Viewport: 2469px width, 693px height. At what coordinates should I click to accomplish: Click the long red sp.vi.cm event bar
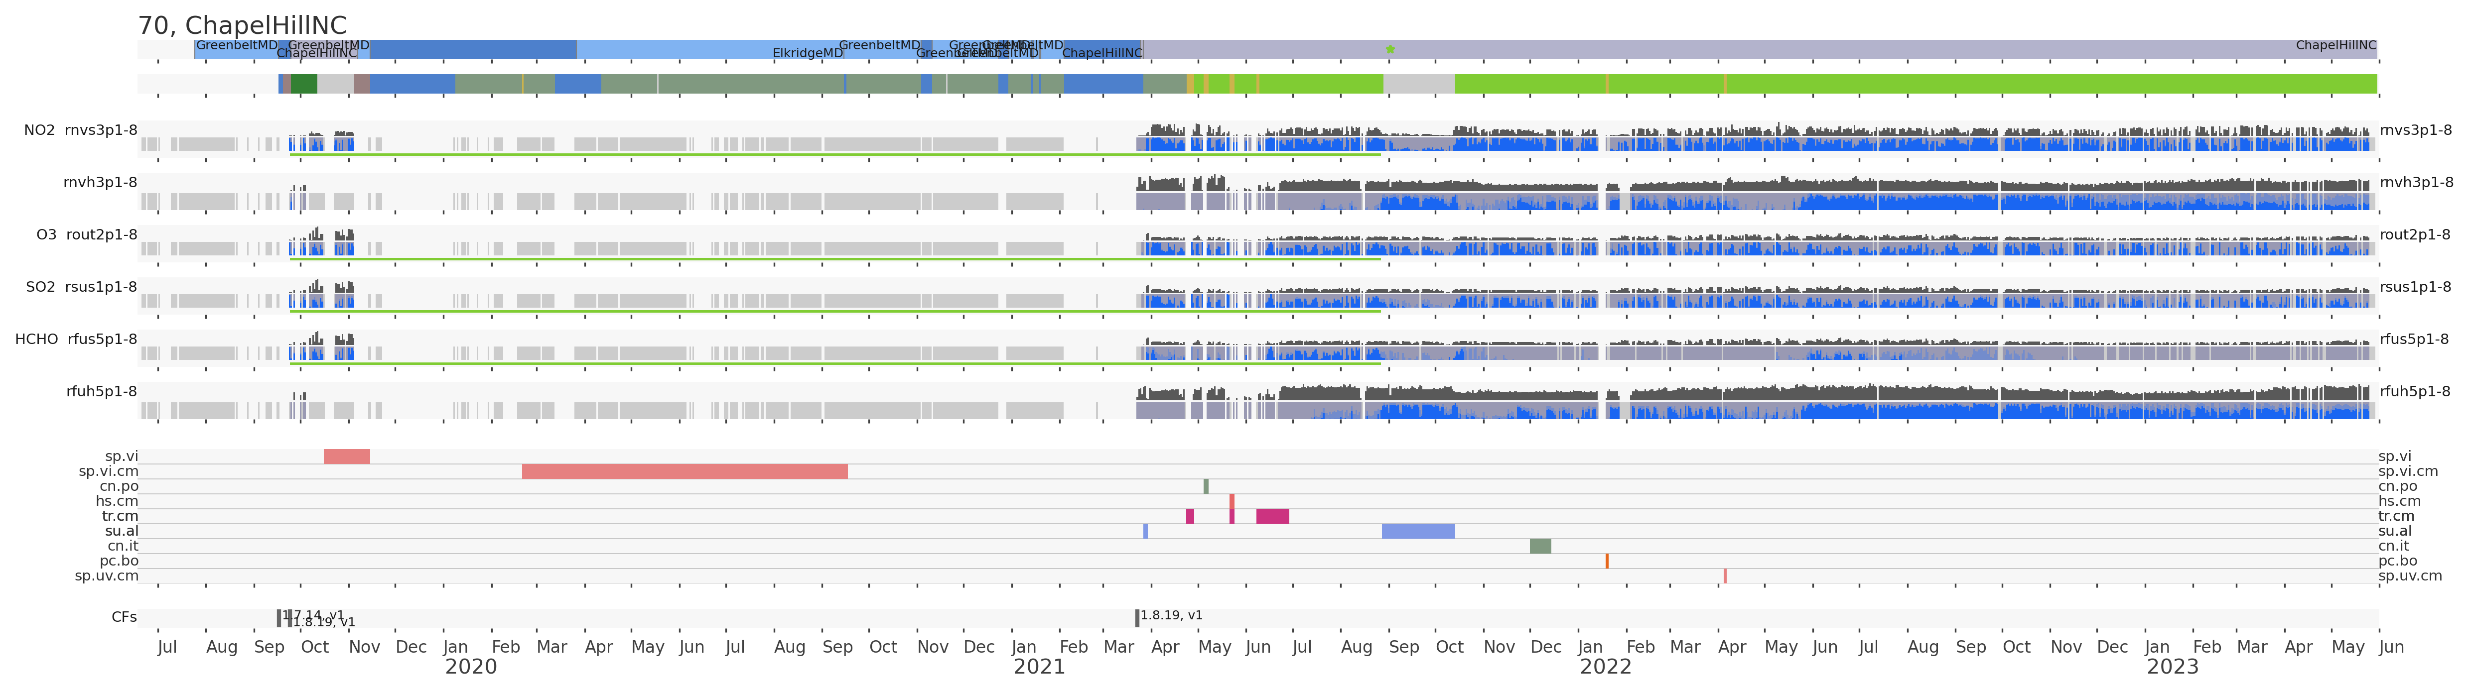tap(685, 472)
